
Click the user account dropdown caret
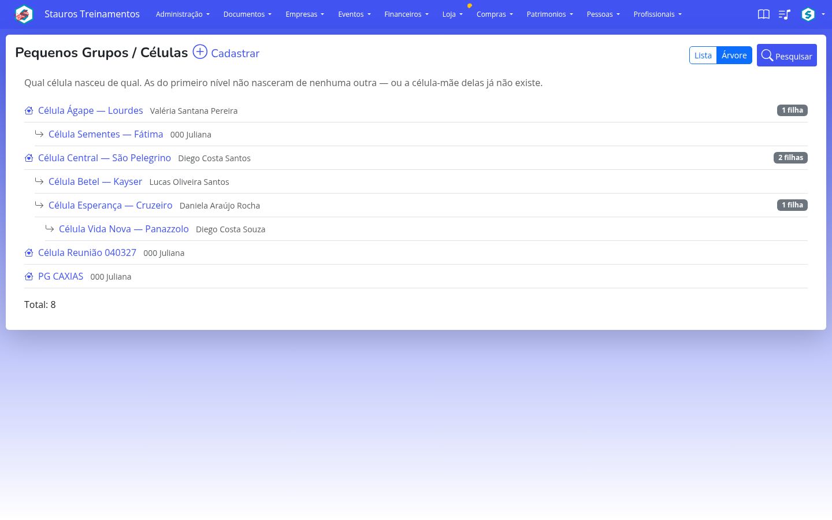(823, 14)
